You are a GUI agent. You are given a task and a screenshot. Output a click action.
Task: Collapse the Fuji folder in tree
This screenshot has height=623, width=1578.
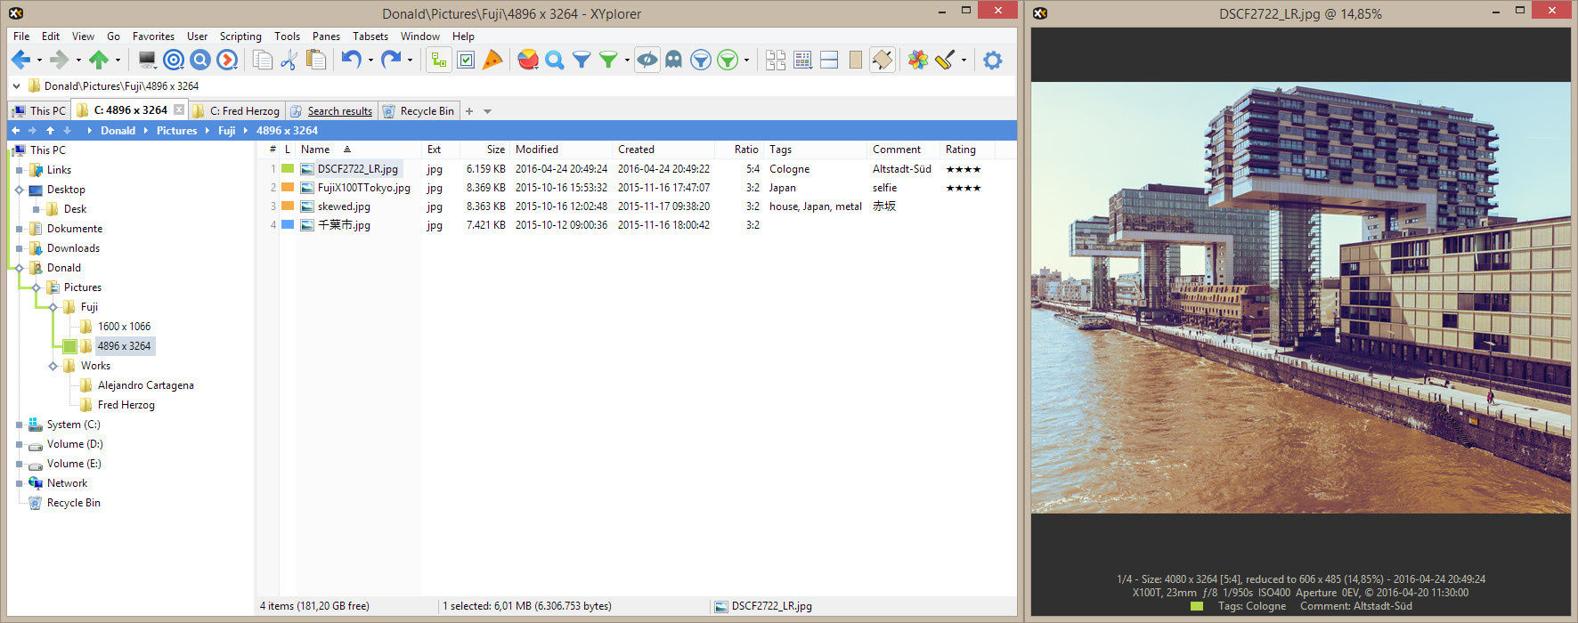[x=53, y=307]
